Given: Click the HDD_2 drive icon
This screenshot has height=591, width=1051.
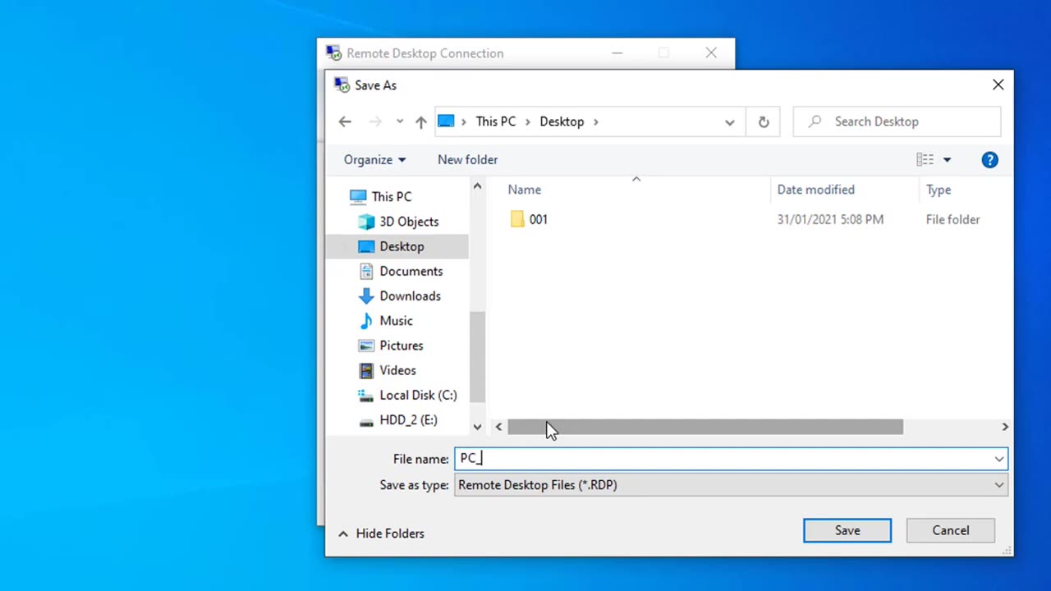Looking at the screenshot, I should pos(366,421).
